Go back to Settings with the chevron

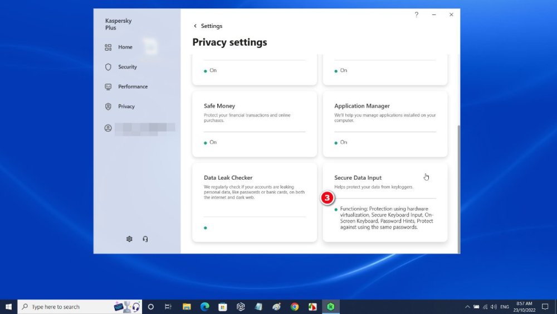click(x=195, y=26)
